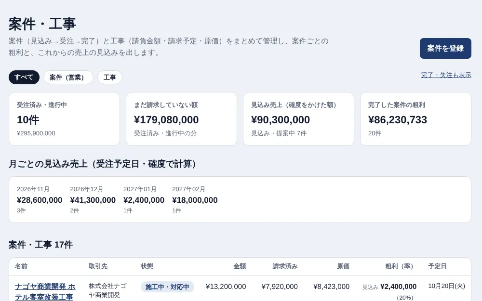Open the ナゴヤ商業開発 ホテル客室改装工事 link
This screenshot has width=482, height=301.
(45, 292)
